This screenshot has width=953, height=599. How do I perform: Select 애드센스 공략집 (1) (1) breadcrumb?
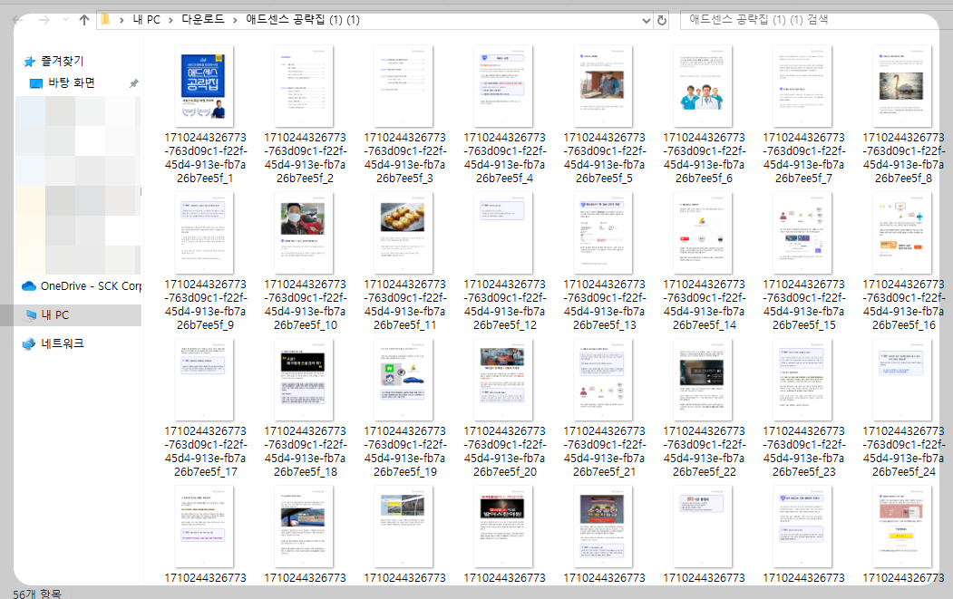coord(303,19)
